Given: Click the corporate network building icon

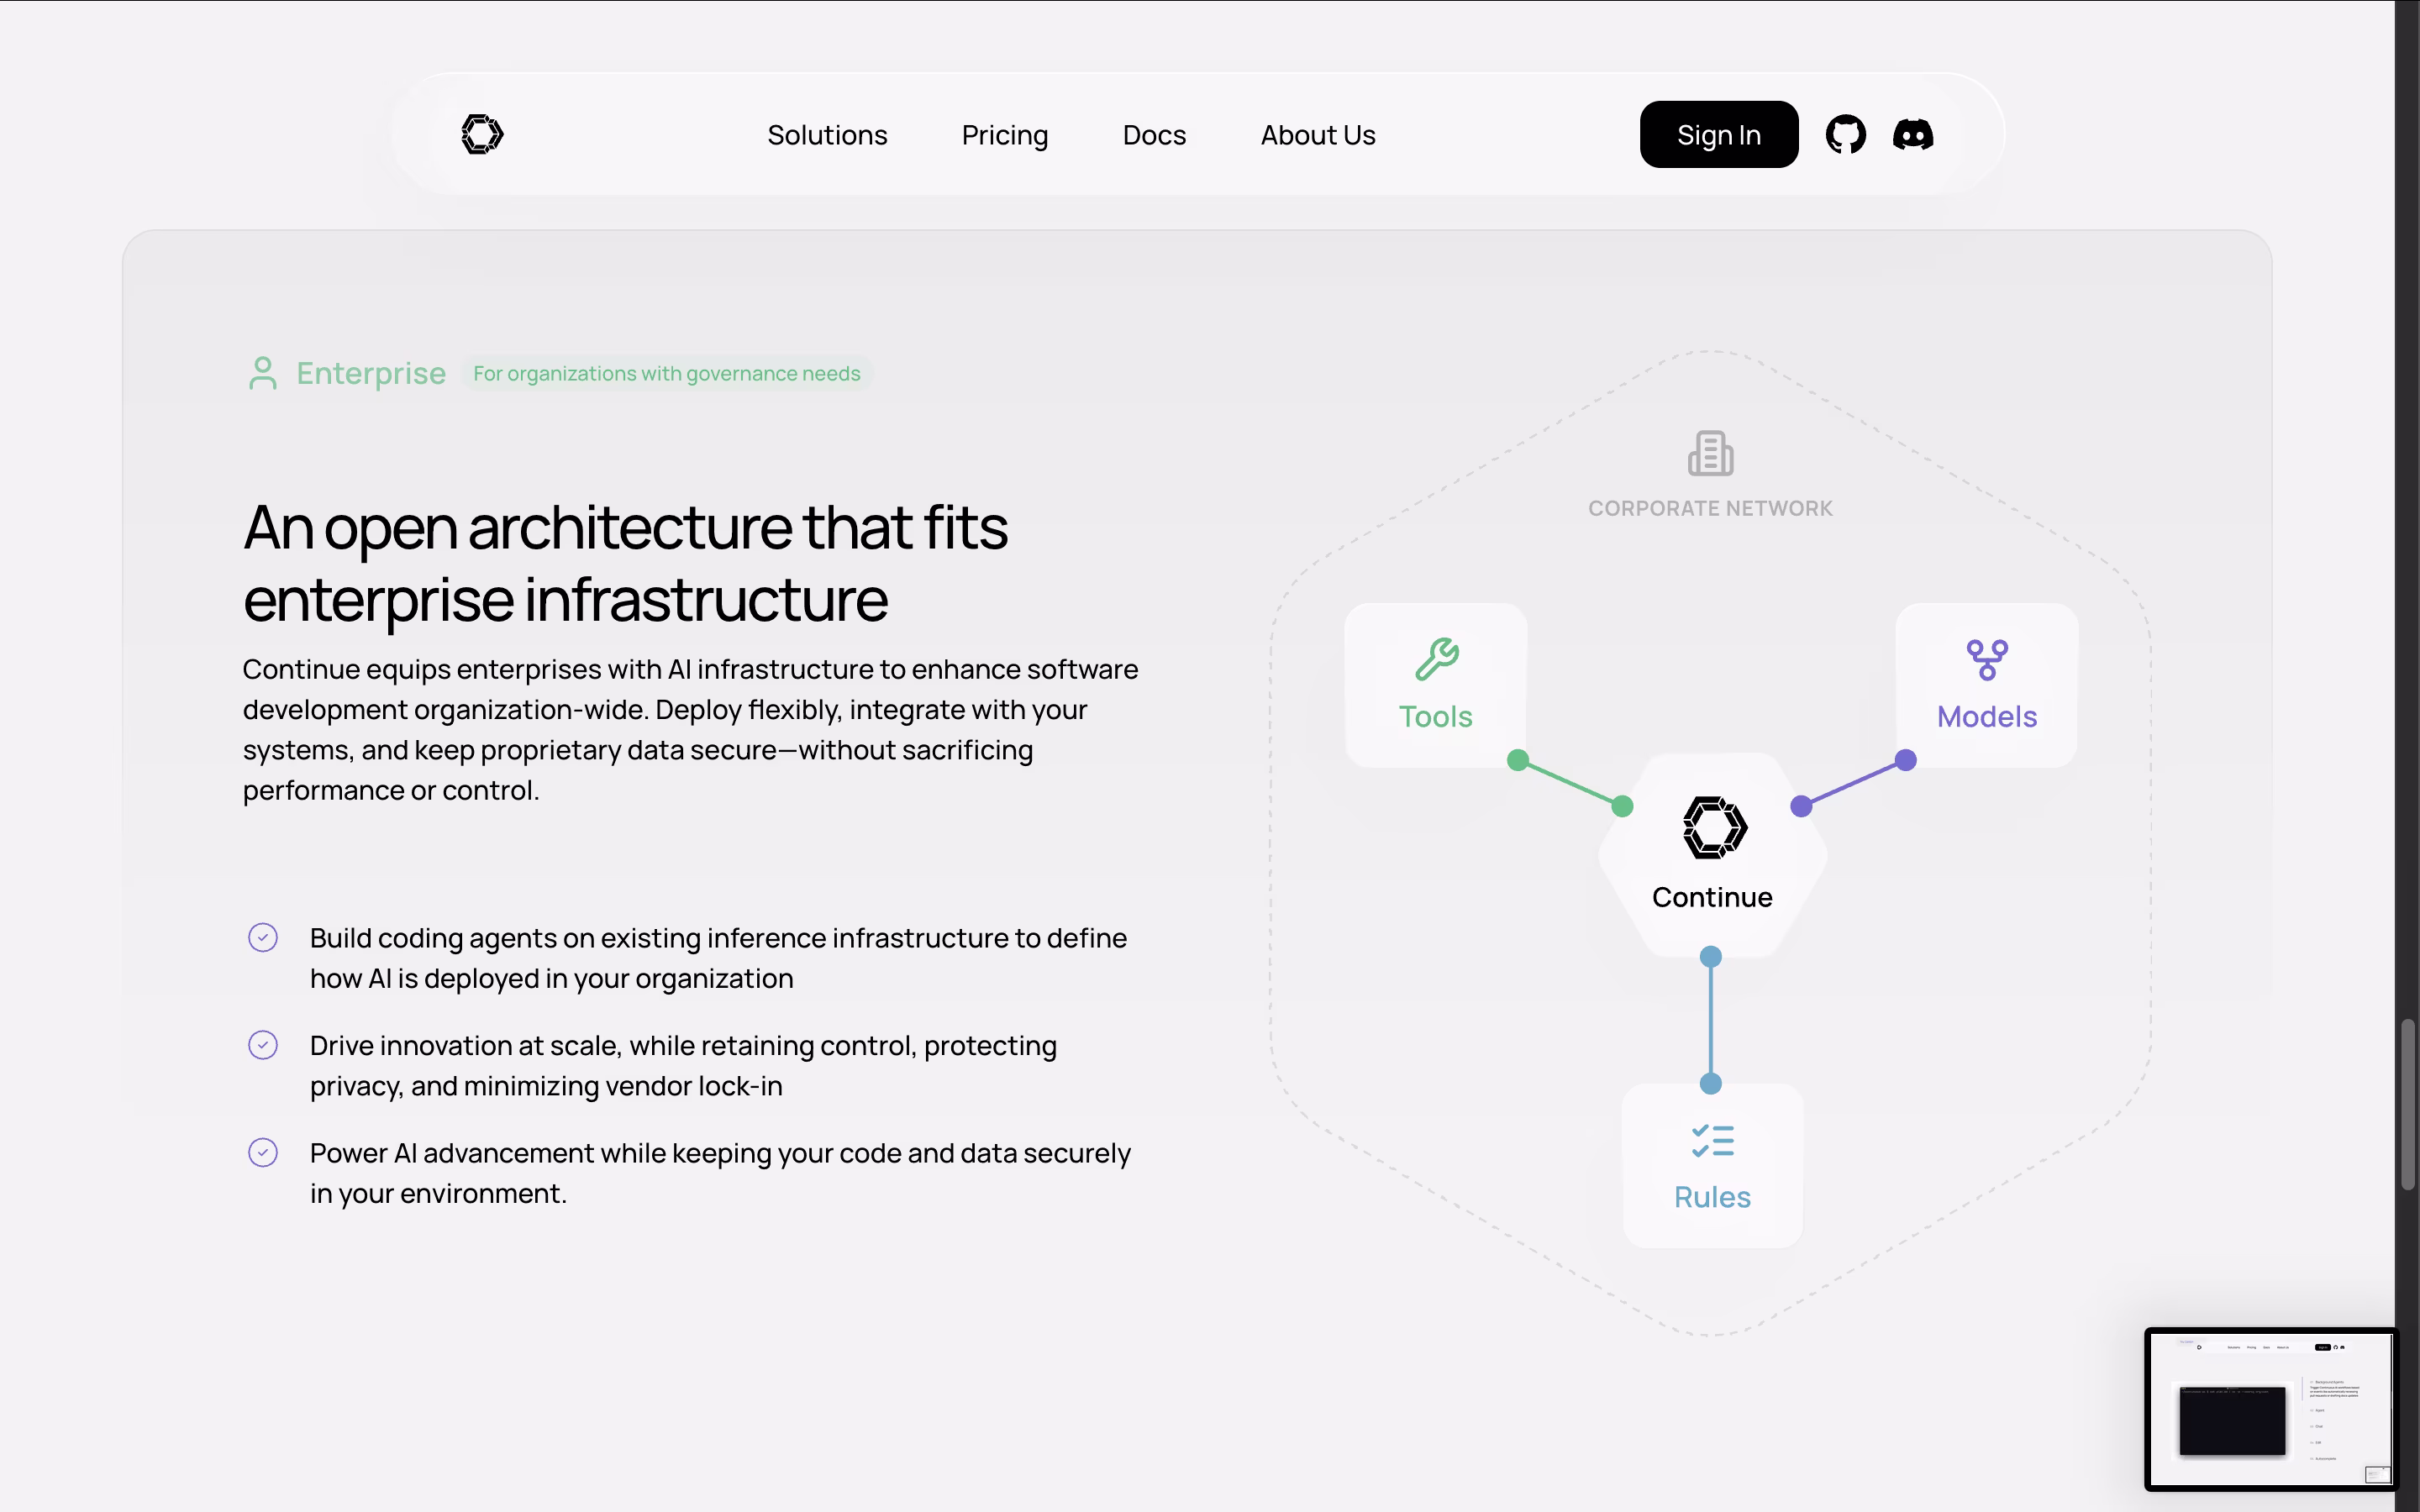Looking at the screenshot, I should click(1711, 453).
